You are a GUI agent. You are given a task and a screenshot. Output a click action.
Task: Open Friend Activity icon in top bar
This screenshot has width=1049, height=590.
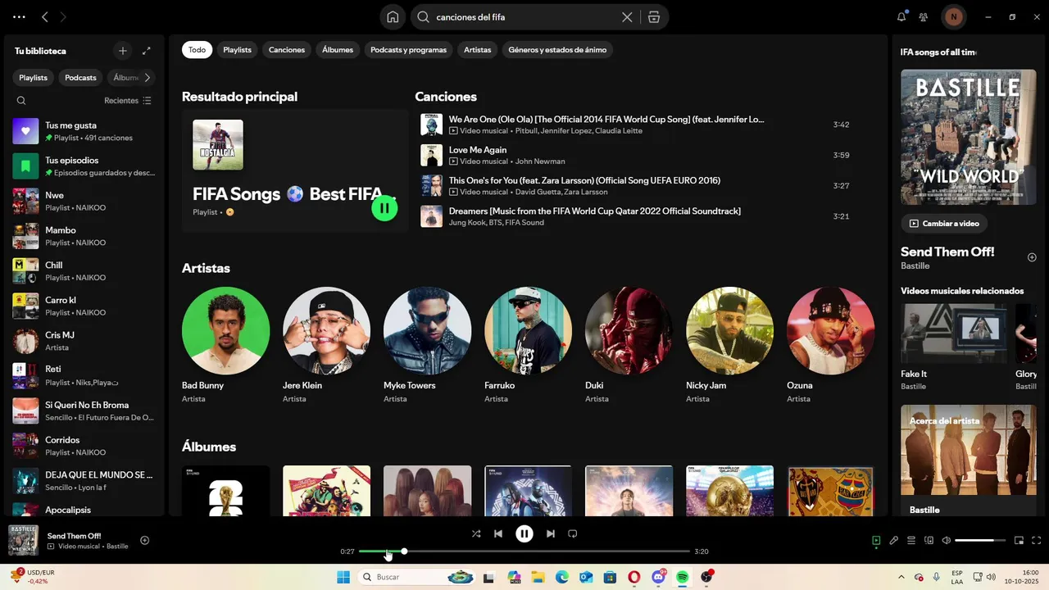(x=924, y=16)
